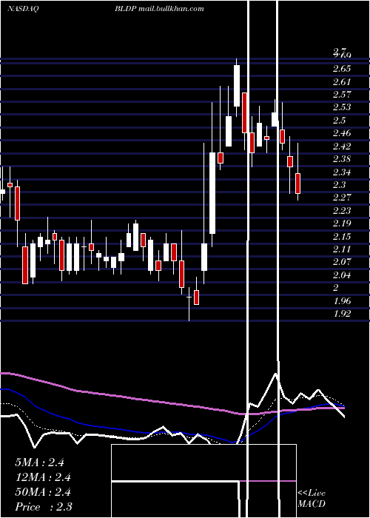
Task: Click the 2.3 price axis label
Action: [x=339, y=185]
